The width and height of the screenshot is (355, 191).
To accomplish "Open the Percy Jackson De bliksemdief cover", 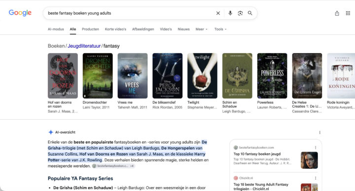I will pyautogui.click(x=167, y=76).
